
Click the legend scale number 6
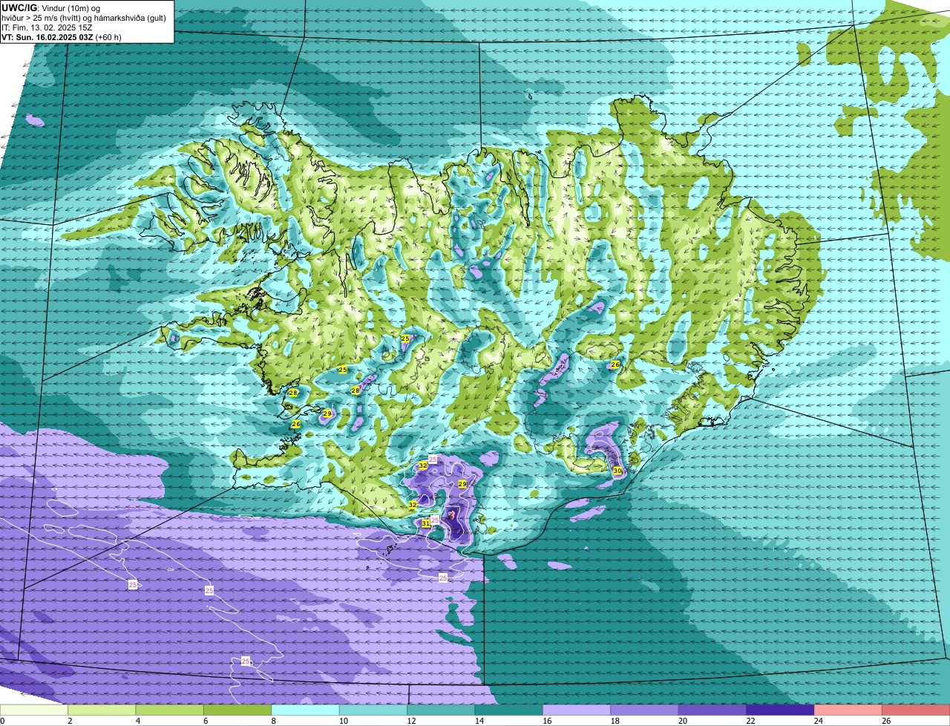pos(206,721)
